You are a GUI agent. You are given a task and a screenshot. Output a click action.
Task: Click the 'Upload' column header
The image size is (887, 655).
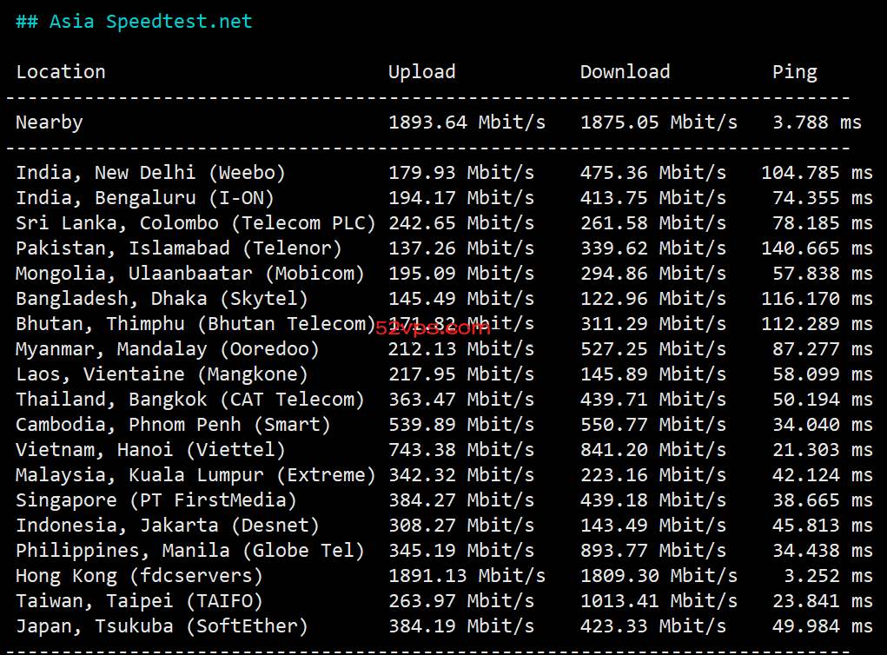pos(421,72)
